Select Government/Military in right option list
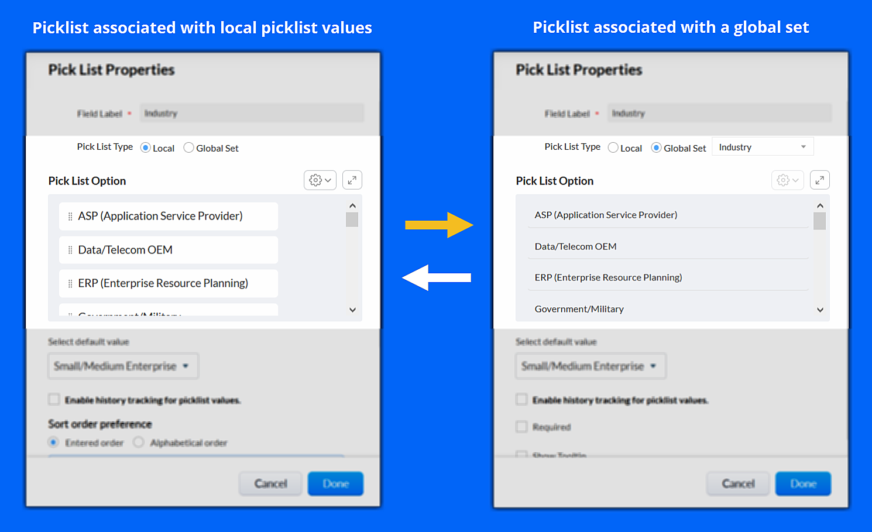Screen dimensions: 872x532 579,309
